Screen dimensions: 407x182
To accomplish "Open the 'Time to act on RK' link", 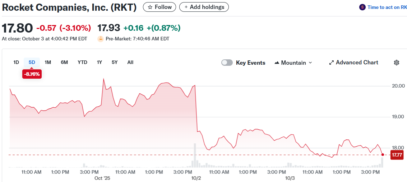I will pos(387,7).
